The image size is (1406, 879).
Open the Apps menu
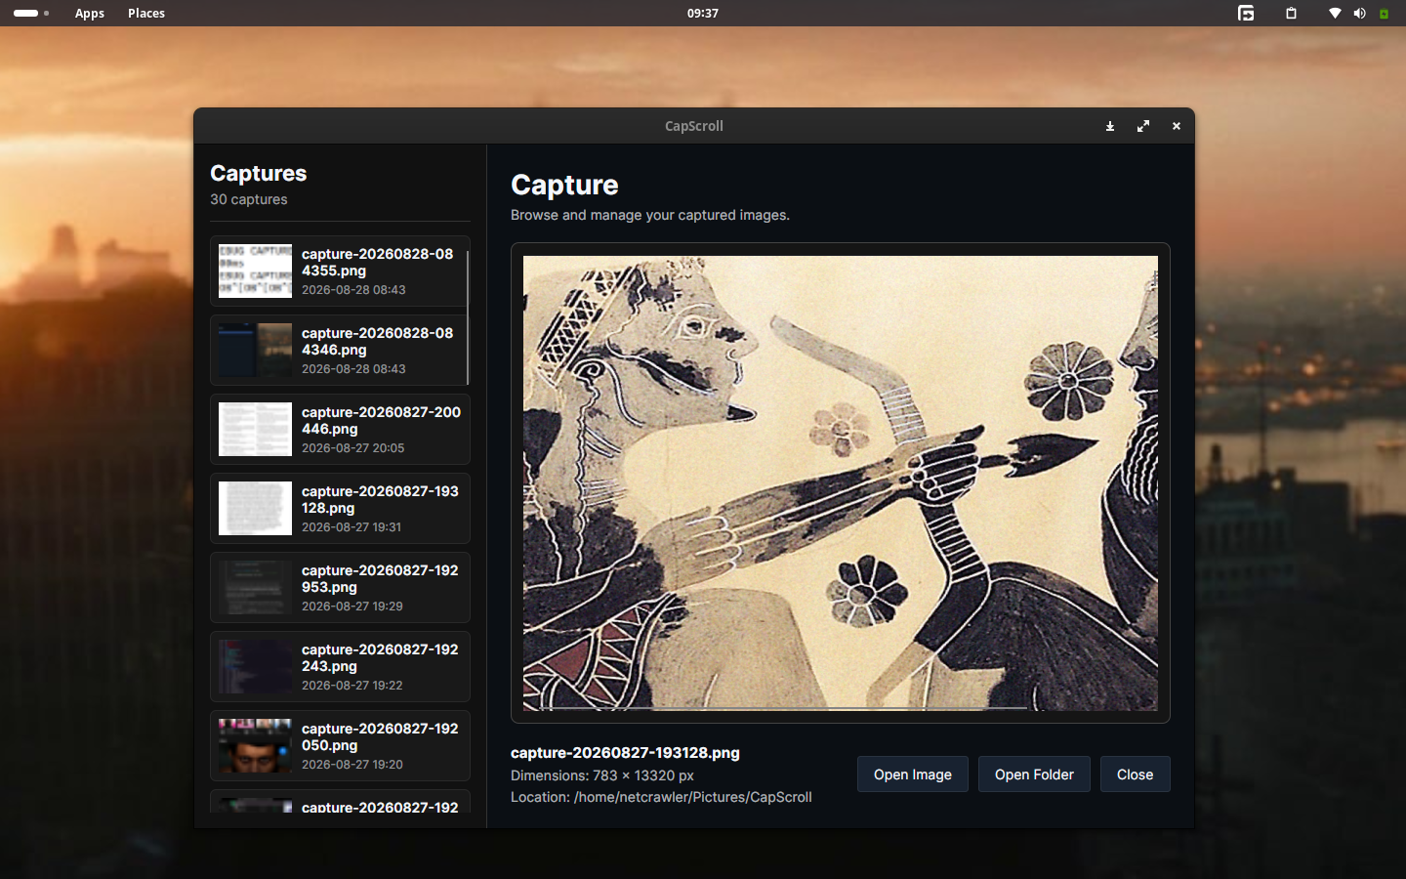[x=90, y=13]
